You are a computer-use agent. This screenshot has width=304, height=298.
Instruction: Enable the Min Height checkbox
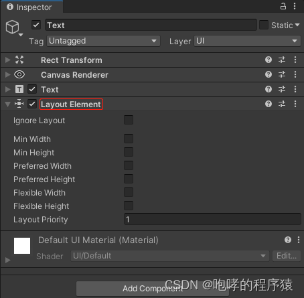129,152
